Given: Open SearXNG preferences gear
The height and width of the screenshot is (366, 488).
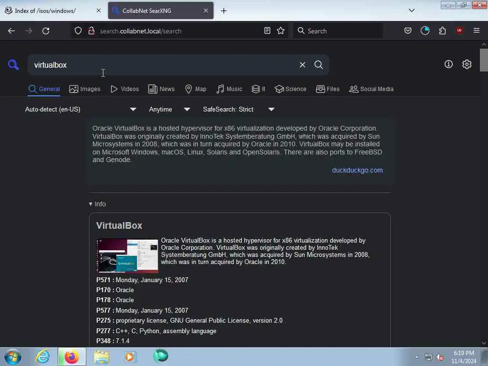Looking at the screenshot, I should [467, 64].
